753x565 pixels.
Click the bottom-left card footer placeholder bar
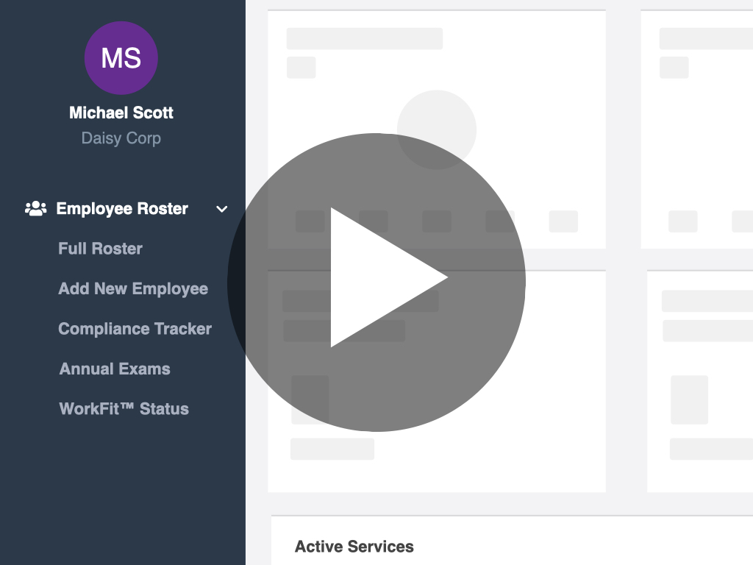pos(332,449)
